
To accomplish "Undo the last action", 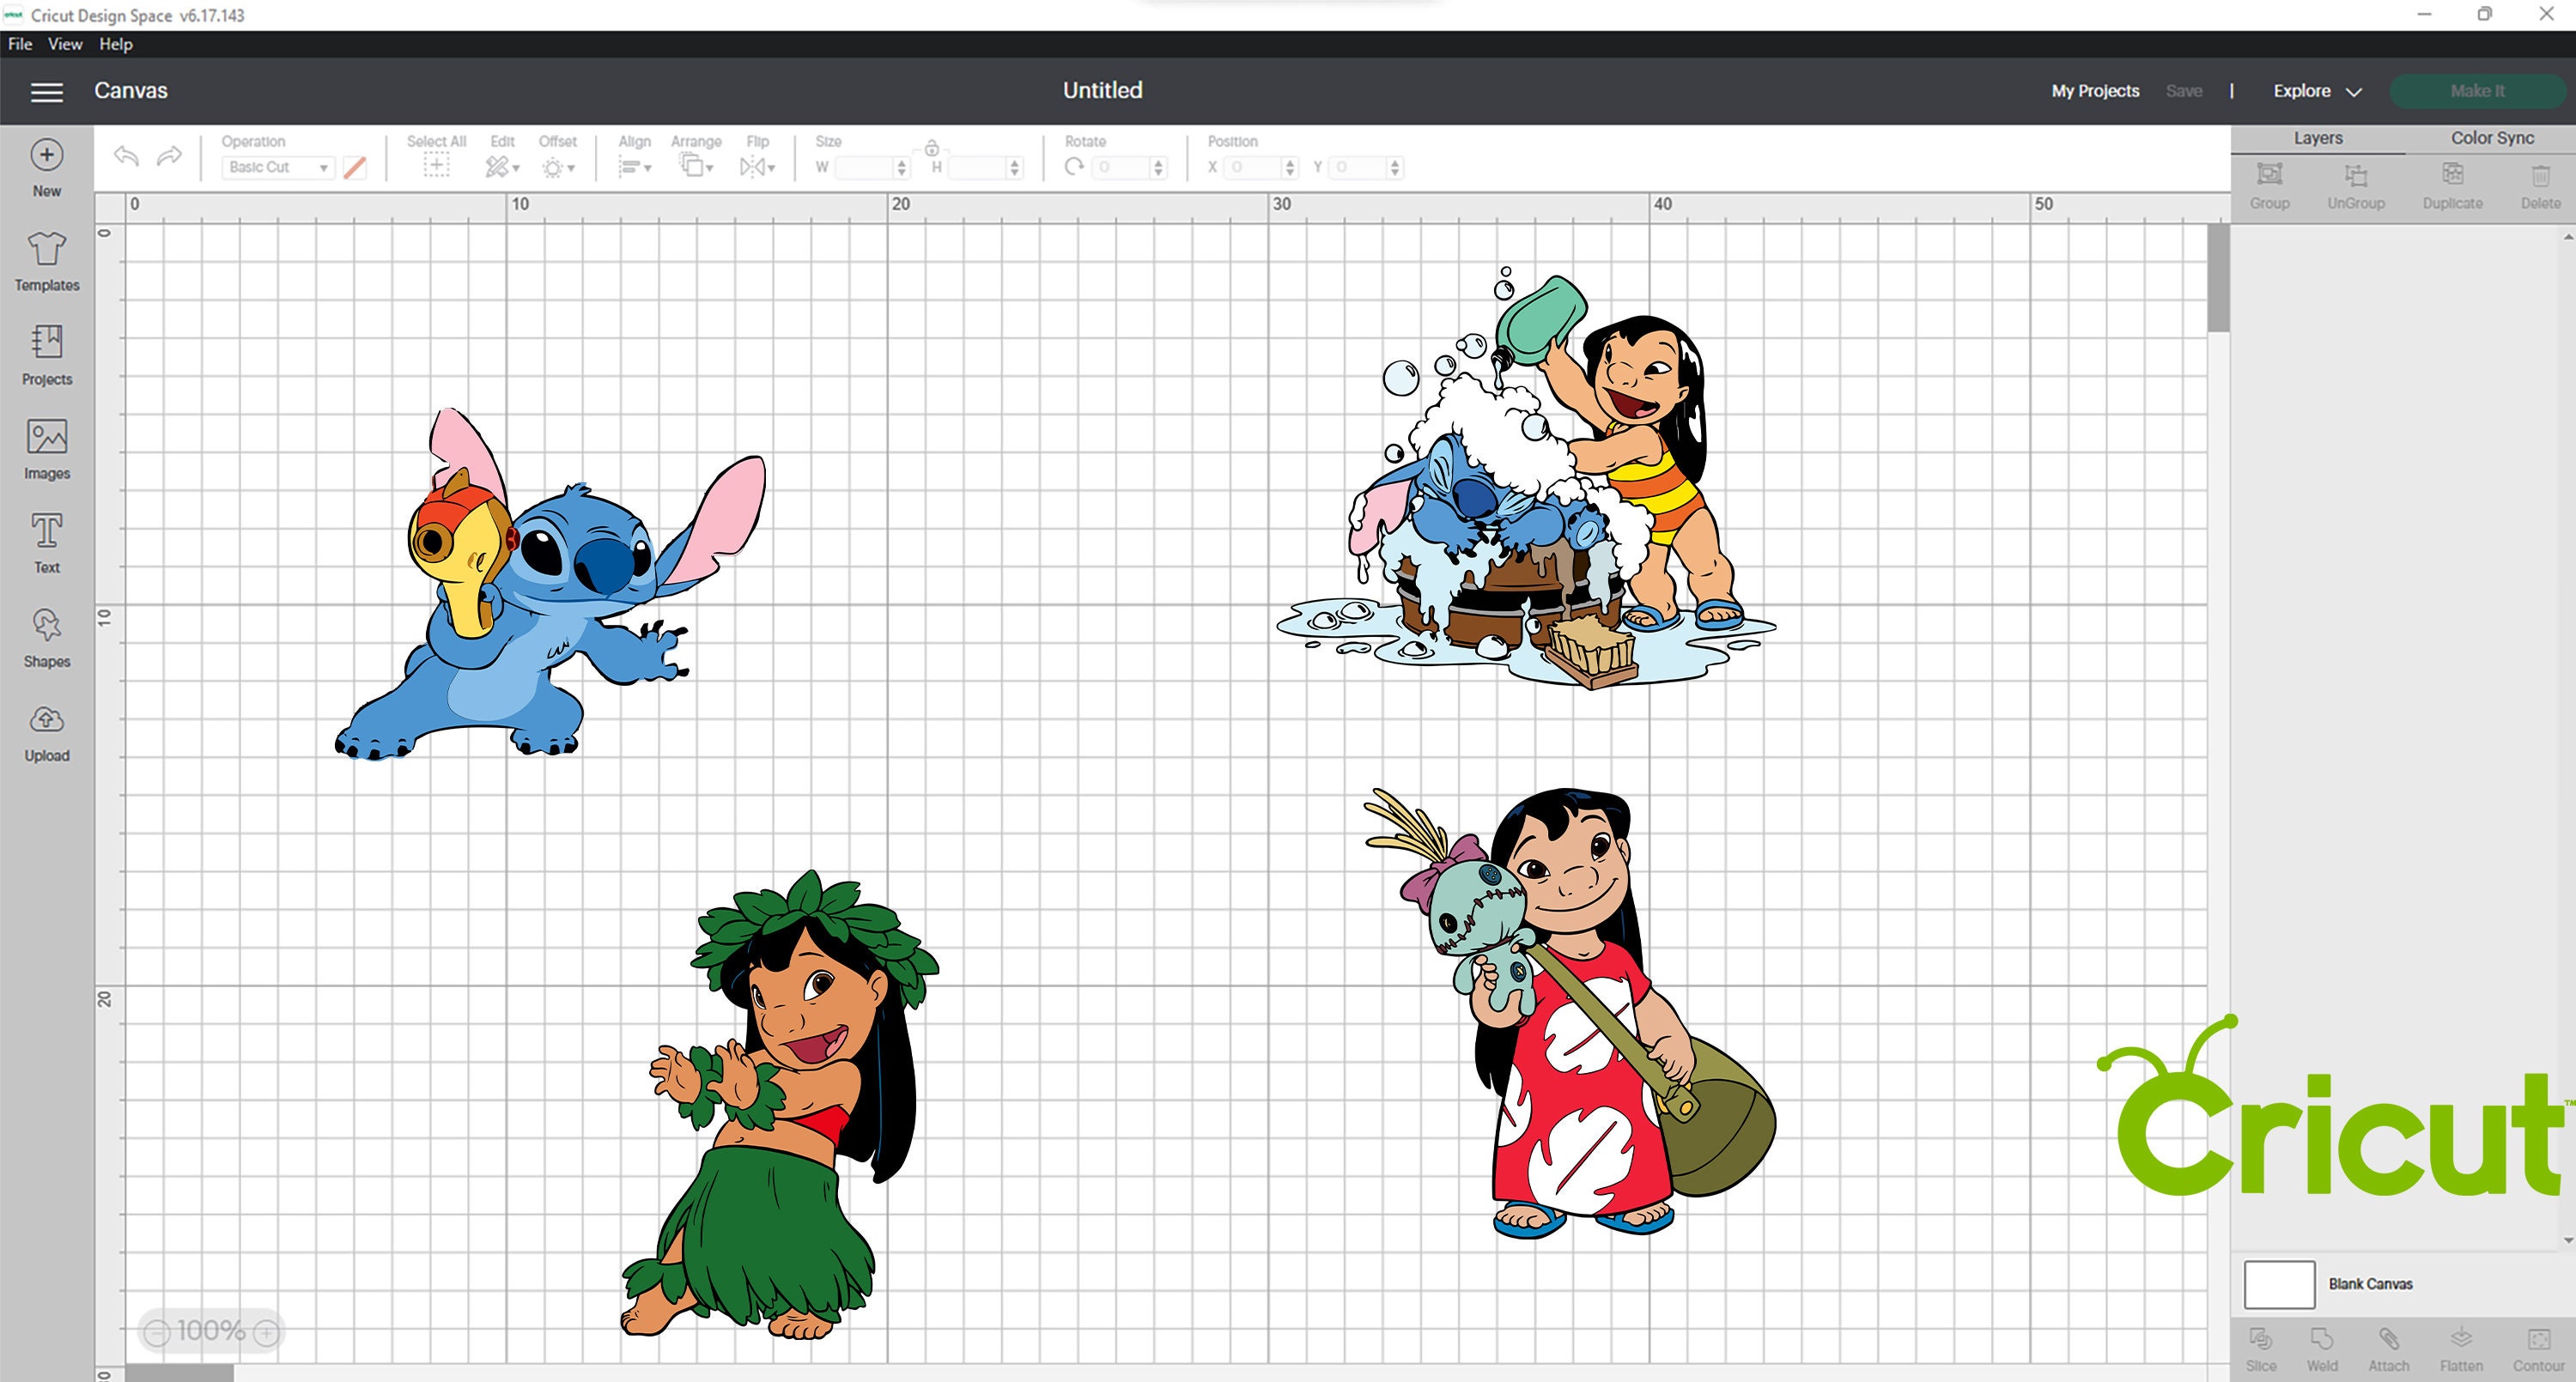I will 126,156.
